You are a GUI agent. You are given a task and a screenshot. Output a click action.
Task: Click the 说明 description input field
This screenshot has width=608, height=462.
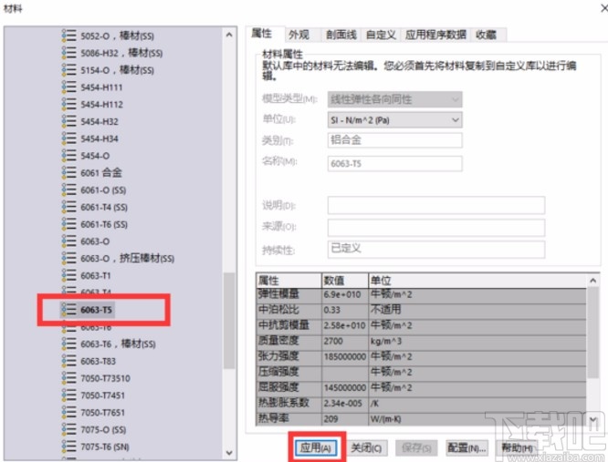click(436, 205)
